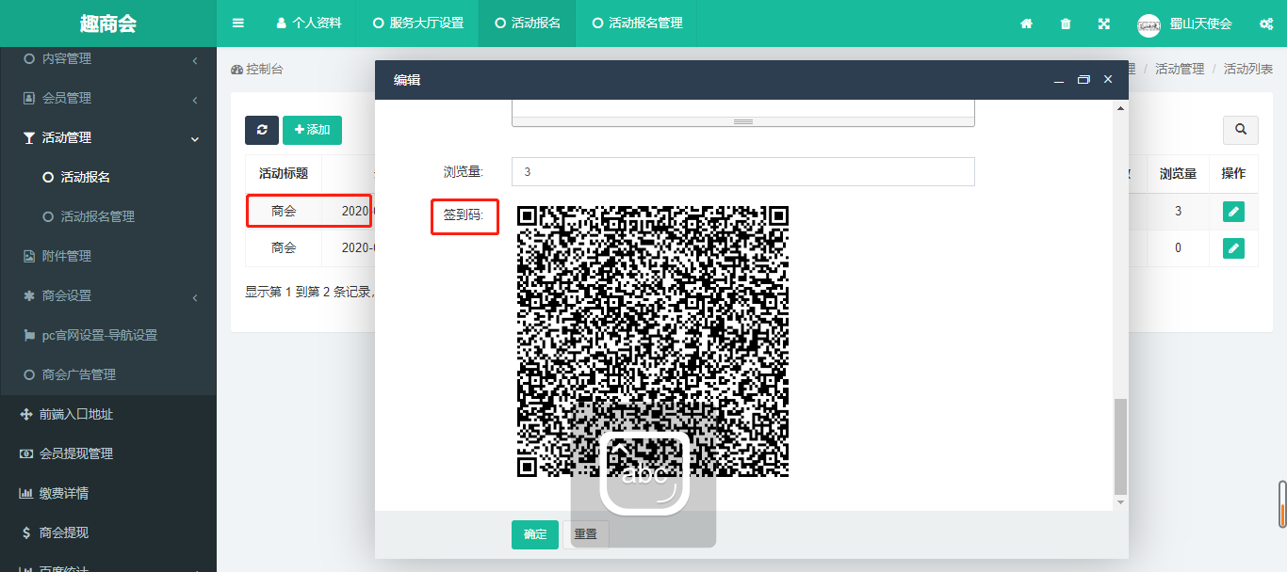Click the home icon in top bar
1287x572 pixels.
click(x=1026, y=24)
